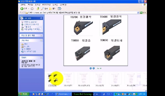
Task: Rotate the picture clockwise
Action: (x=98, y=68)
